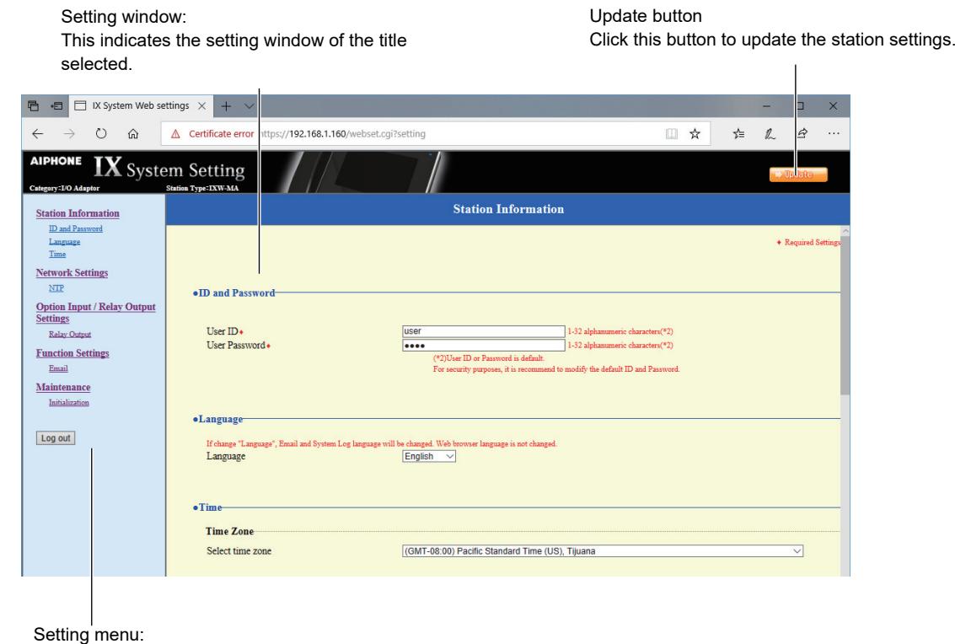Reload the page with the refresh icon

(101, 133)
